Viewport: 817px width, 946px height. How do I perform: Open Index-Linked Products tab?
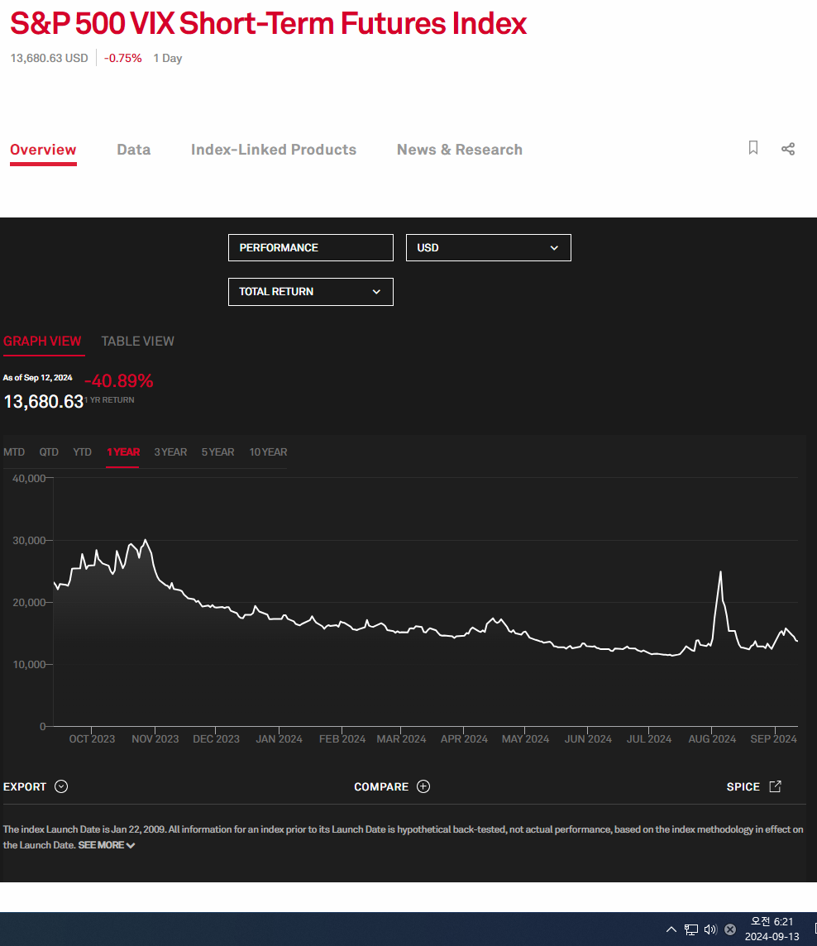[274, 150]
